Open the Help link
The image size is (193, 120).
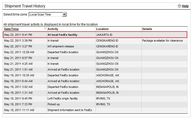[185, 6]
